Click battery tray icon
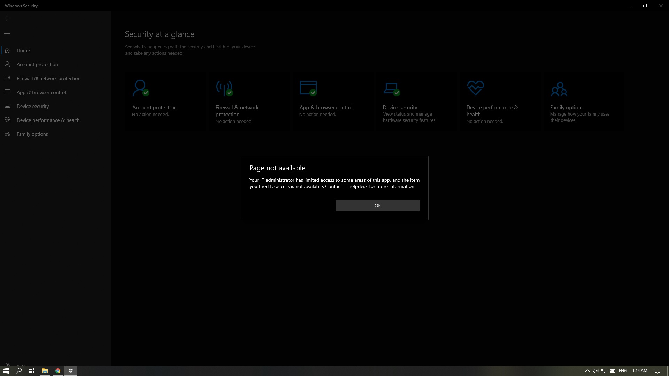The width and height of the screenshot is (669, 376). click(613, 371)
